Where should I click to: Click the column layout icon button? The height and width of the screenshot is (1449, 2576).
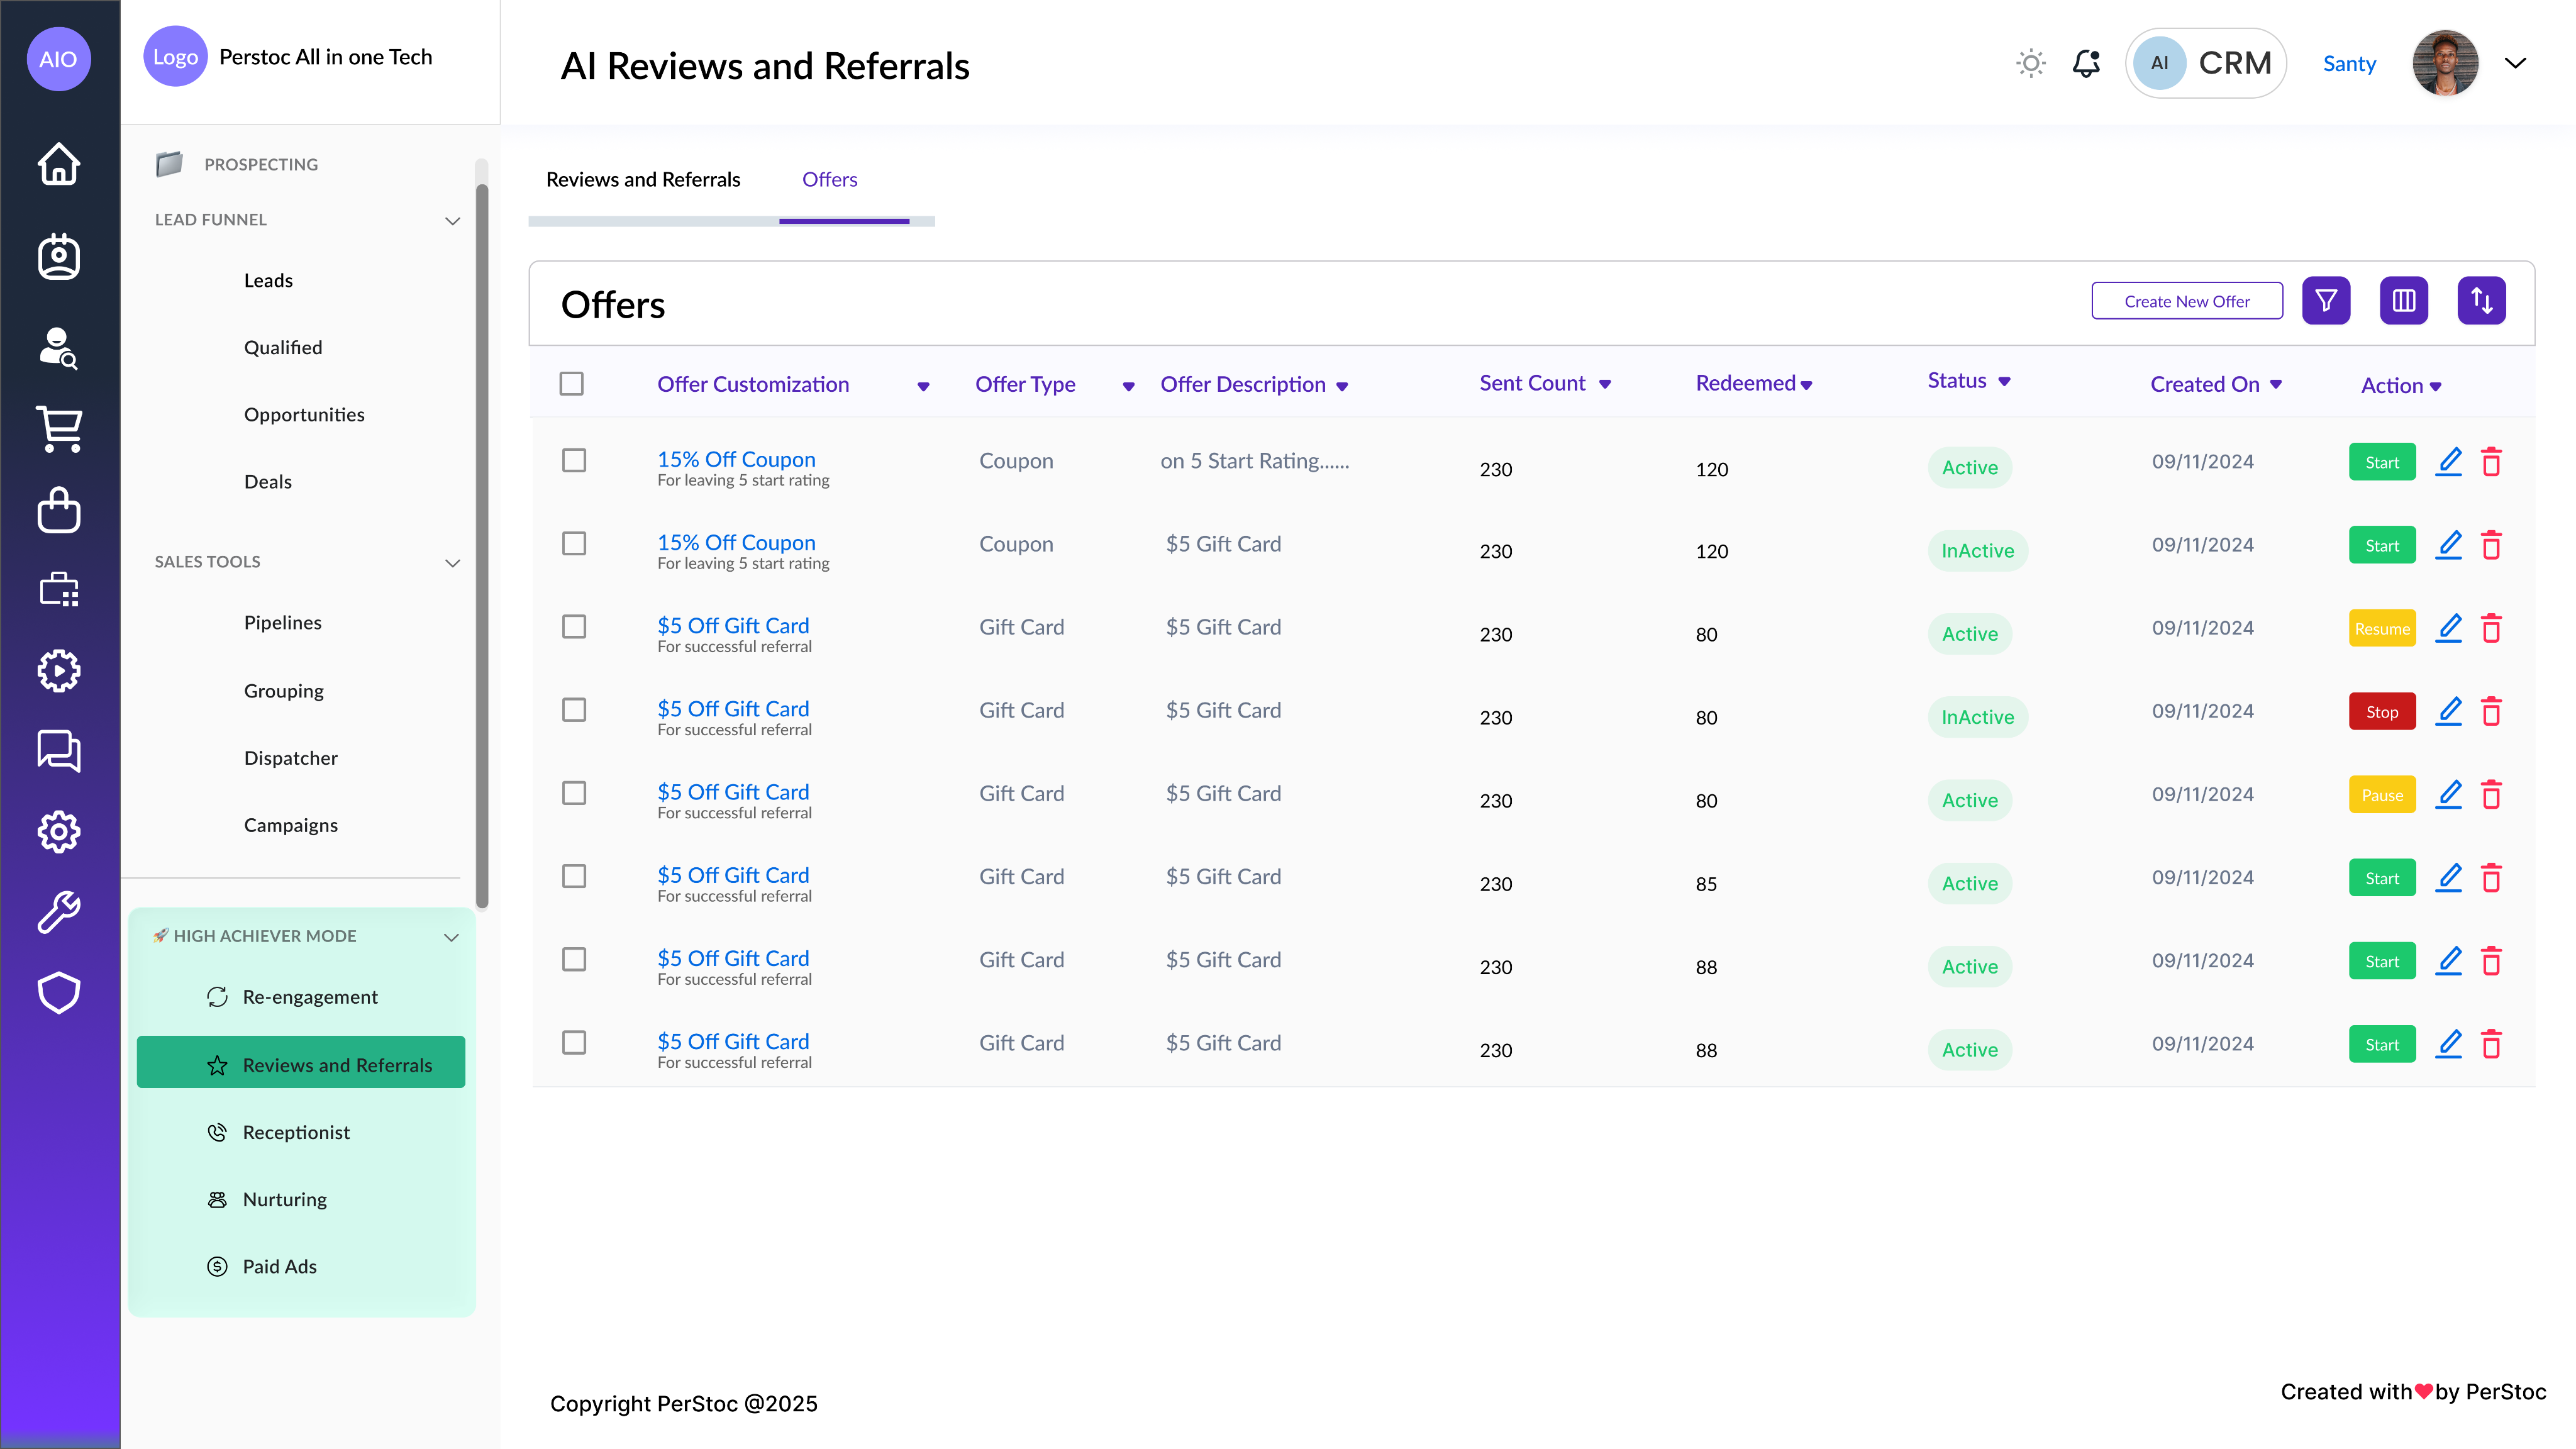click(2404, 301)
